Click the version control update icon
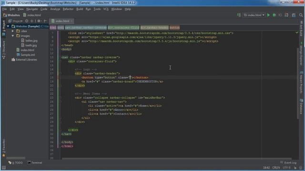The image size is (305, 171). pyautogui.click(x=286, y=15)
